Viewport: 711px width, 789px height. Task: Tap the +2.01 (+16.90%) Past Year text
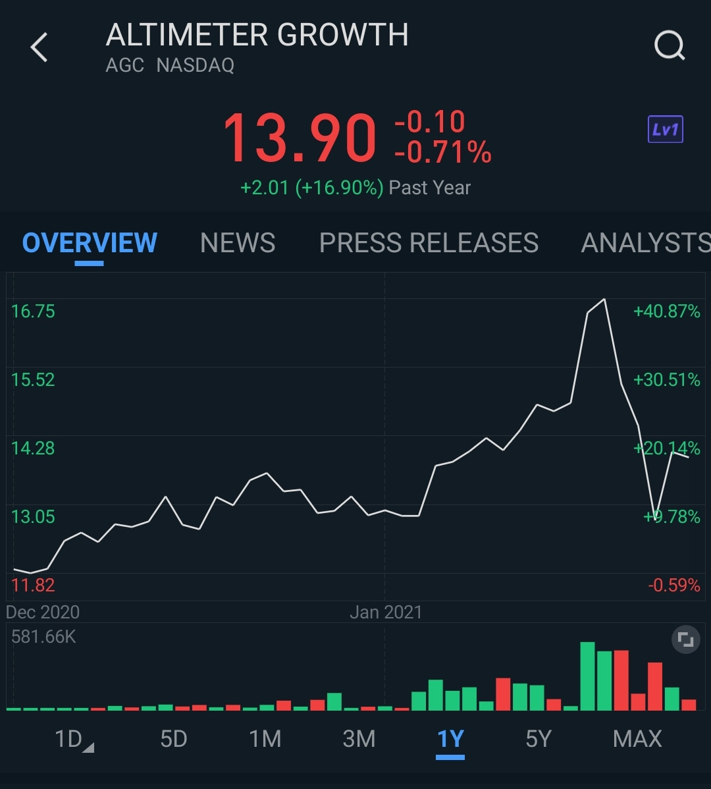[x=355, y=188]
